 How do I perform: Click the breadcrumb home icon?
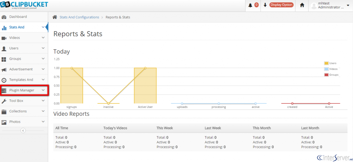coord(55,17)
